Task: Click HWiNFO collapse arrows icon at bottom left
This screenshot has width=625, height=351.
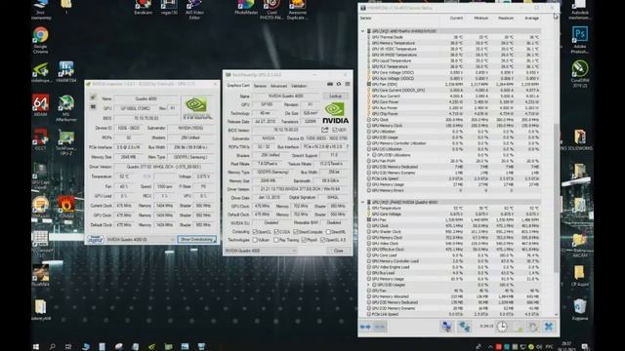Action: tap(380, 327)
